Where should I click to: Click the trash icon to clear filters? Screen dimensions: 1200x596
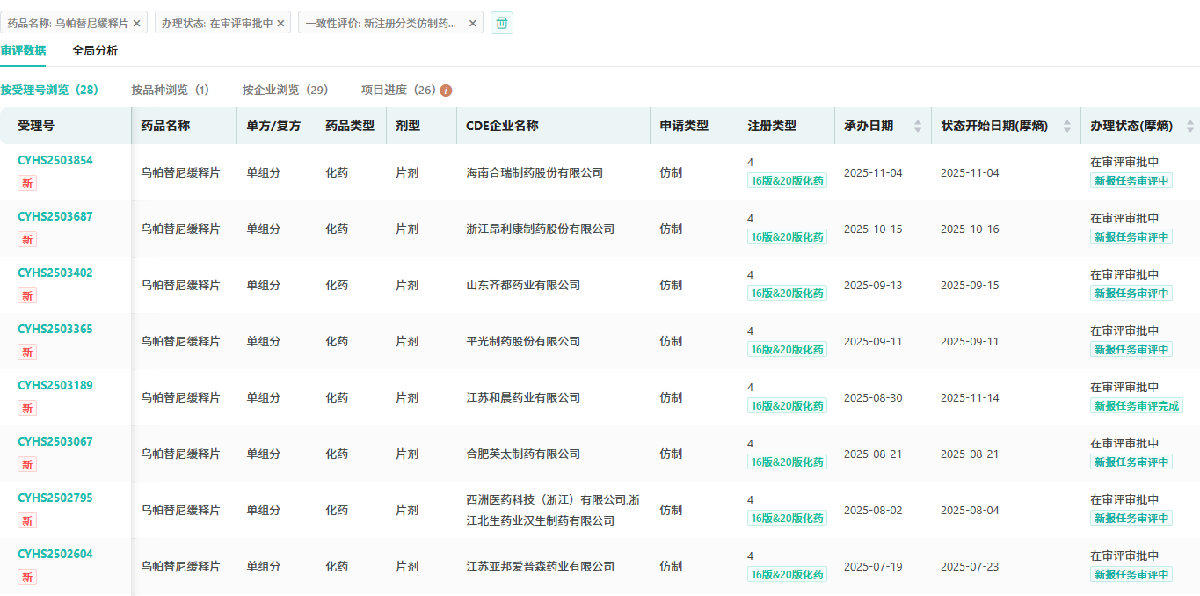(x=501, y=24)
